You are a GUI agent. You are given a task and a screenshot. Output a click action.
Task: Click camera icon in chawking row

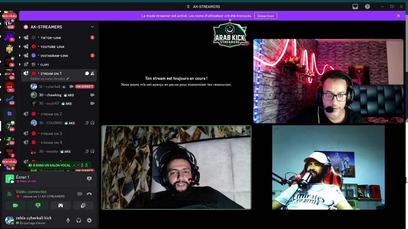tap(92, 95)
